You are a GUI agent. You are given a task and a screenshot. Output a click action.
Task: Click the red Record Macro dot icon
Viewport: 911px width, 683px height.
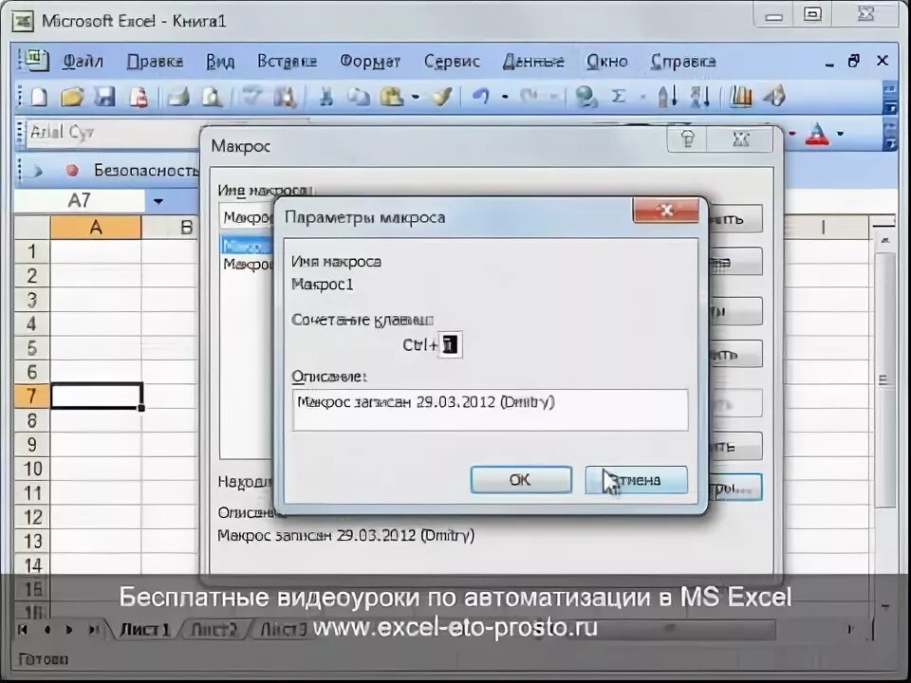[x=72, y=170]
